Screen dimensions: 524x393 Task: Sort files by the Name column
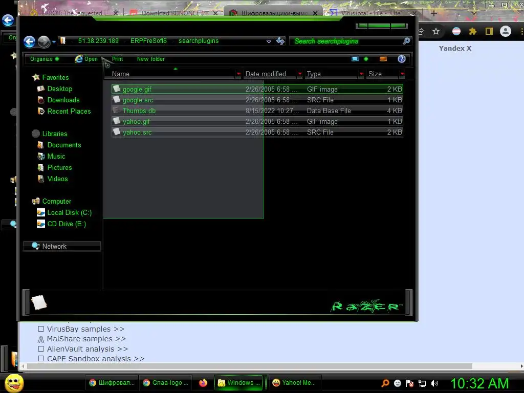[170, 74]
